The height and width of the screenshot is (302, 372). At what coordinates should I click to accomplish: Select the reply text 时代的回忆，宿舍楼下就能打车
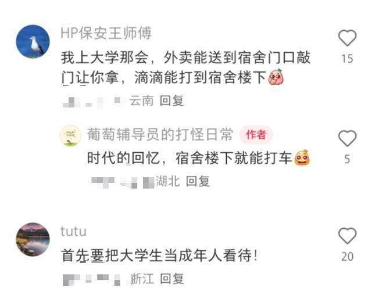[x=198, y=158]
